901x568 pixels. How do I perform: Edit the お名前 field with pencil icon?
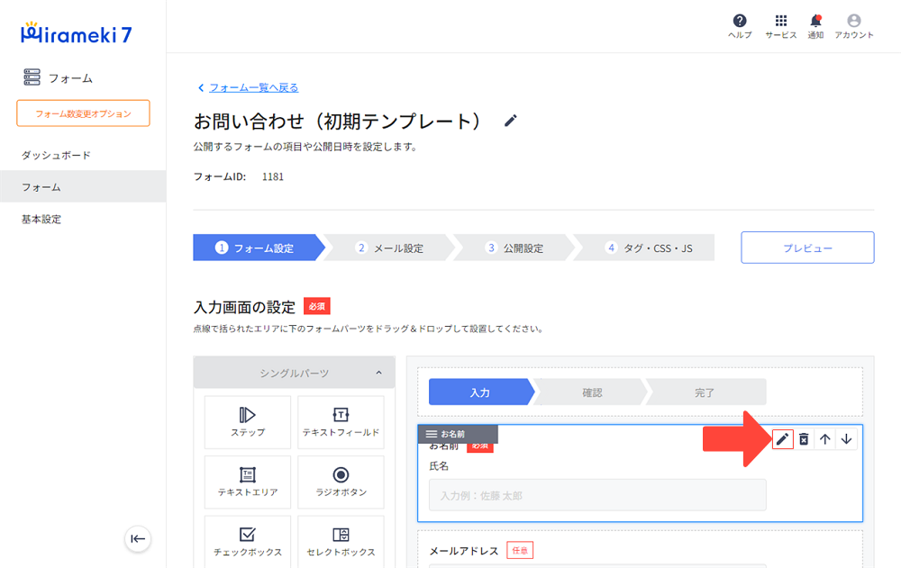click(782, 439)
